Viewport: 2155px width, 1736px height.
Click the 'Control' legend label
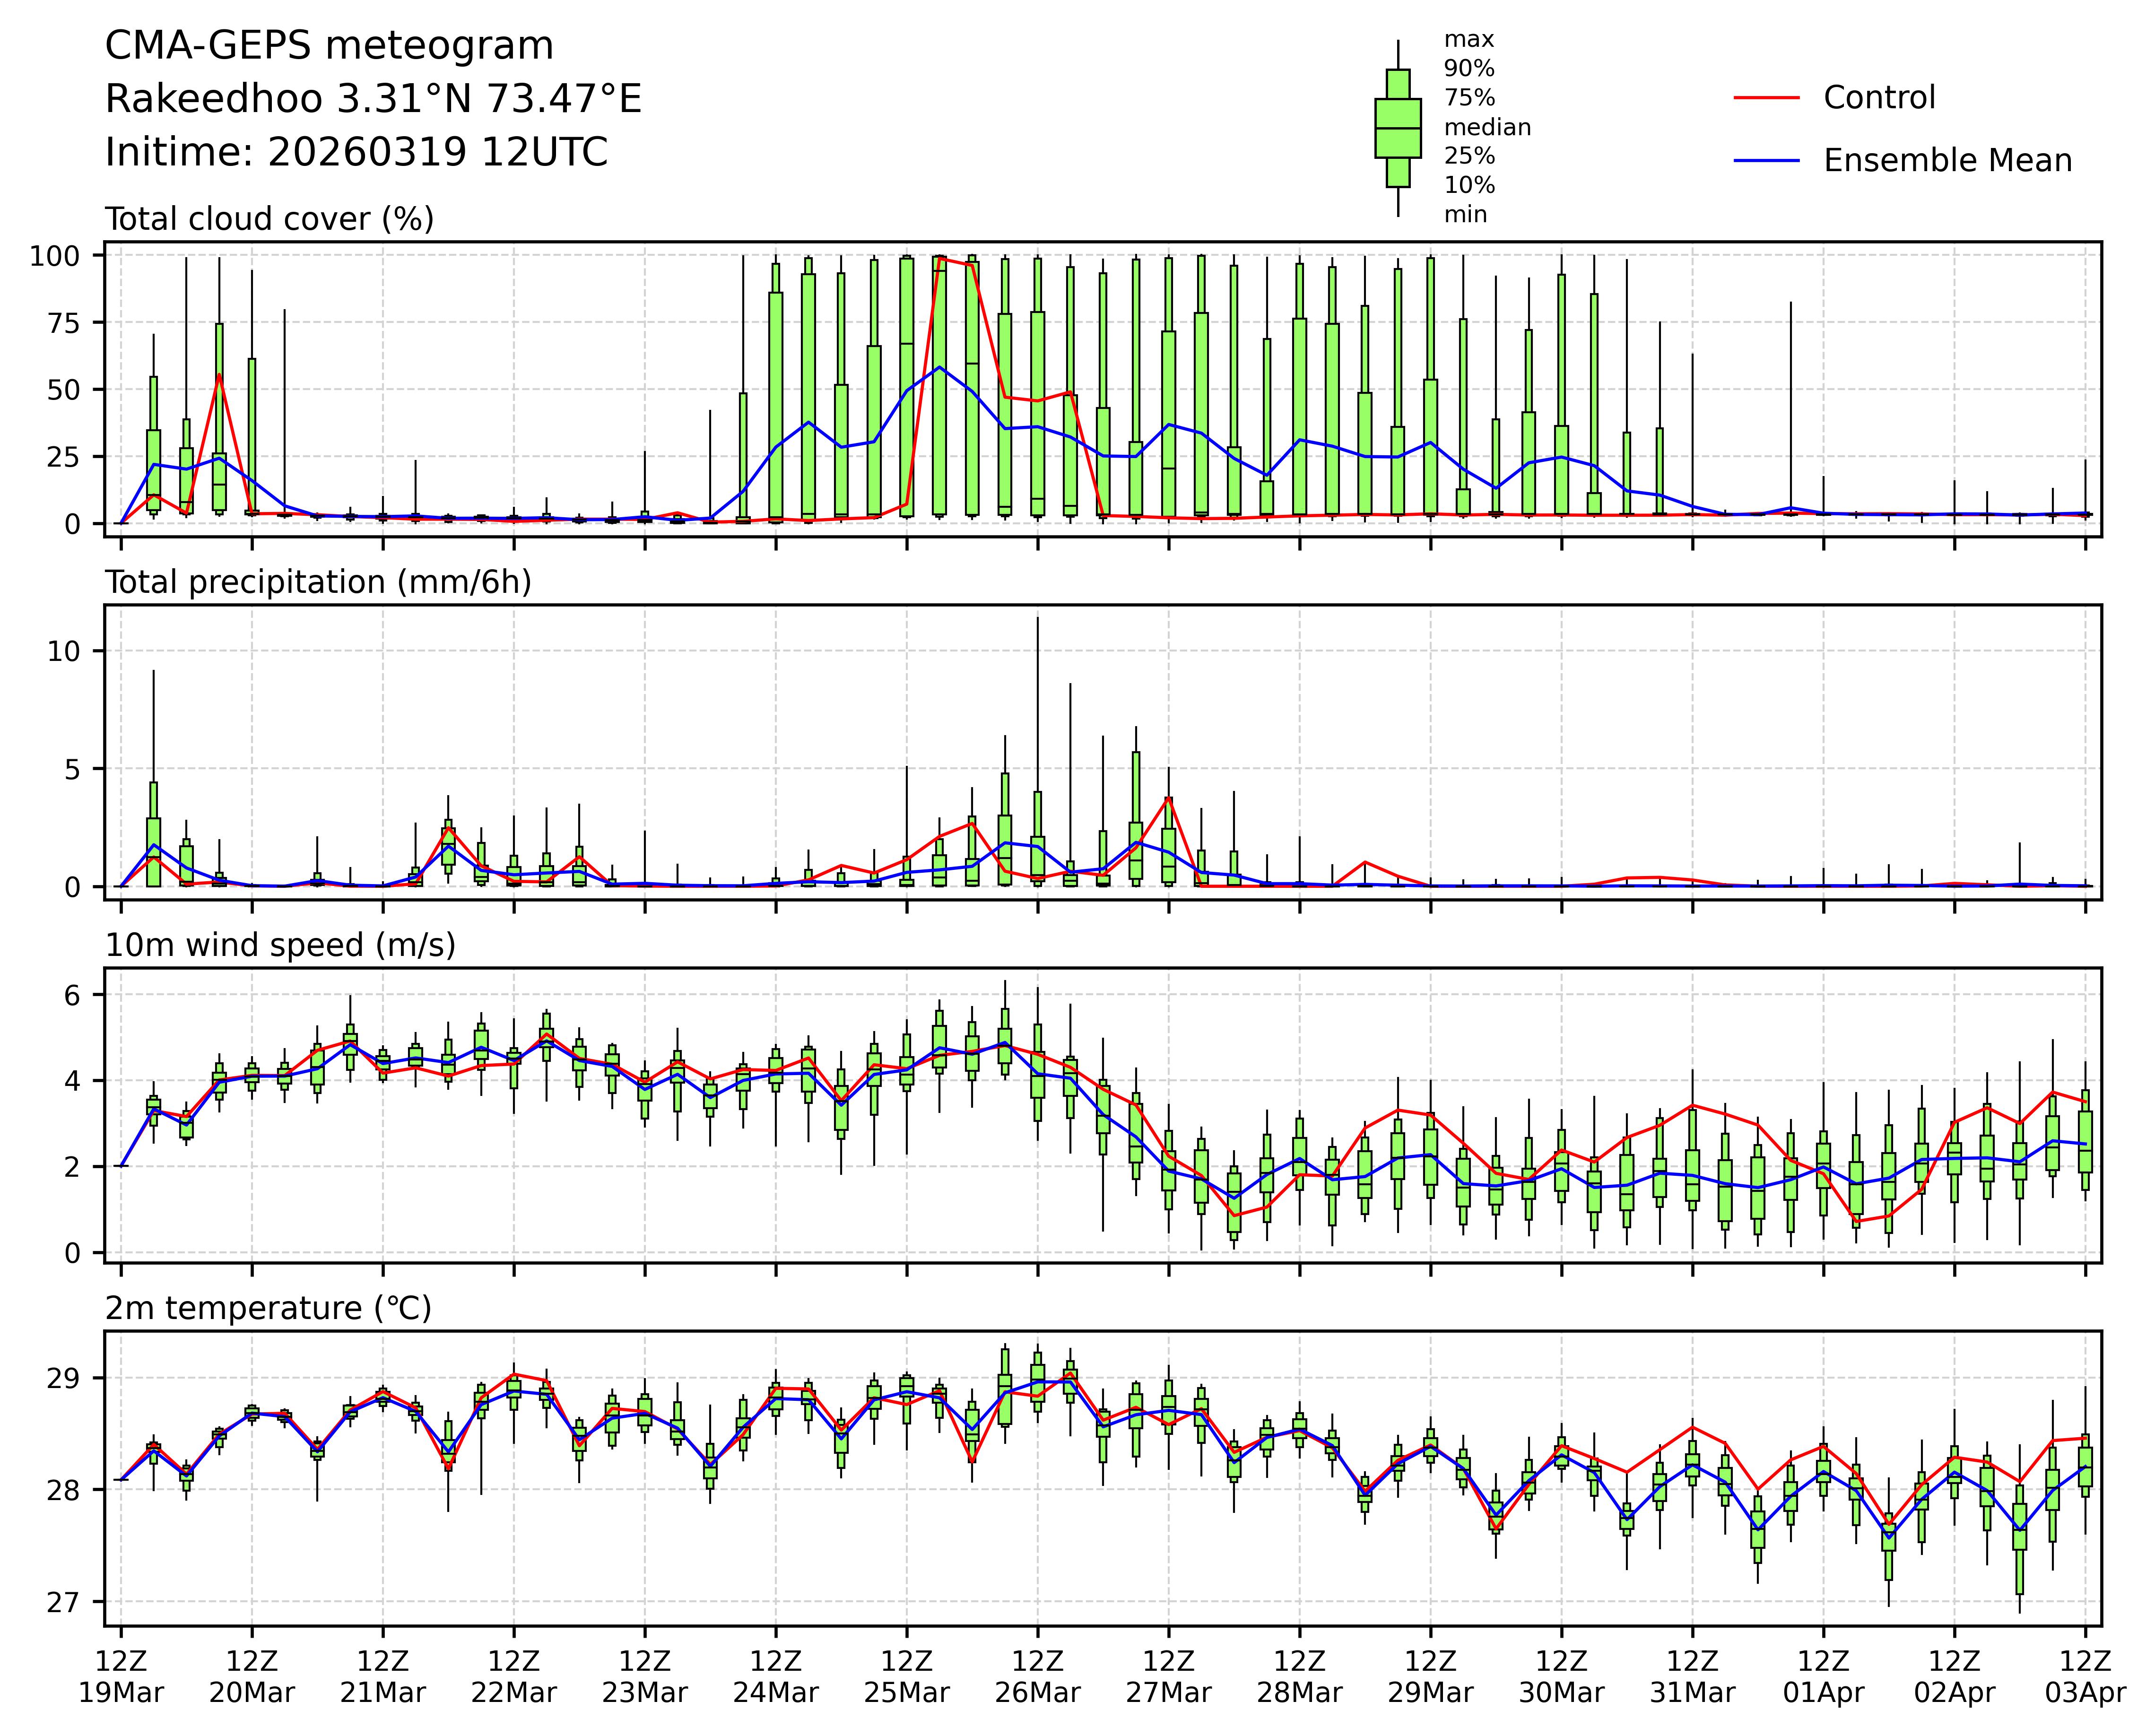[x=1879, y=98]
